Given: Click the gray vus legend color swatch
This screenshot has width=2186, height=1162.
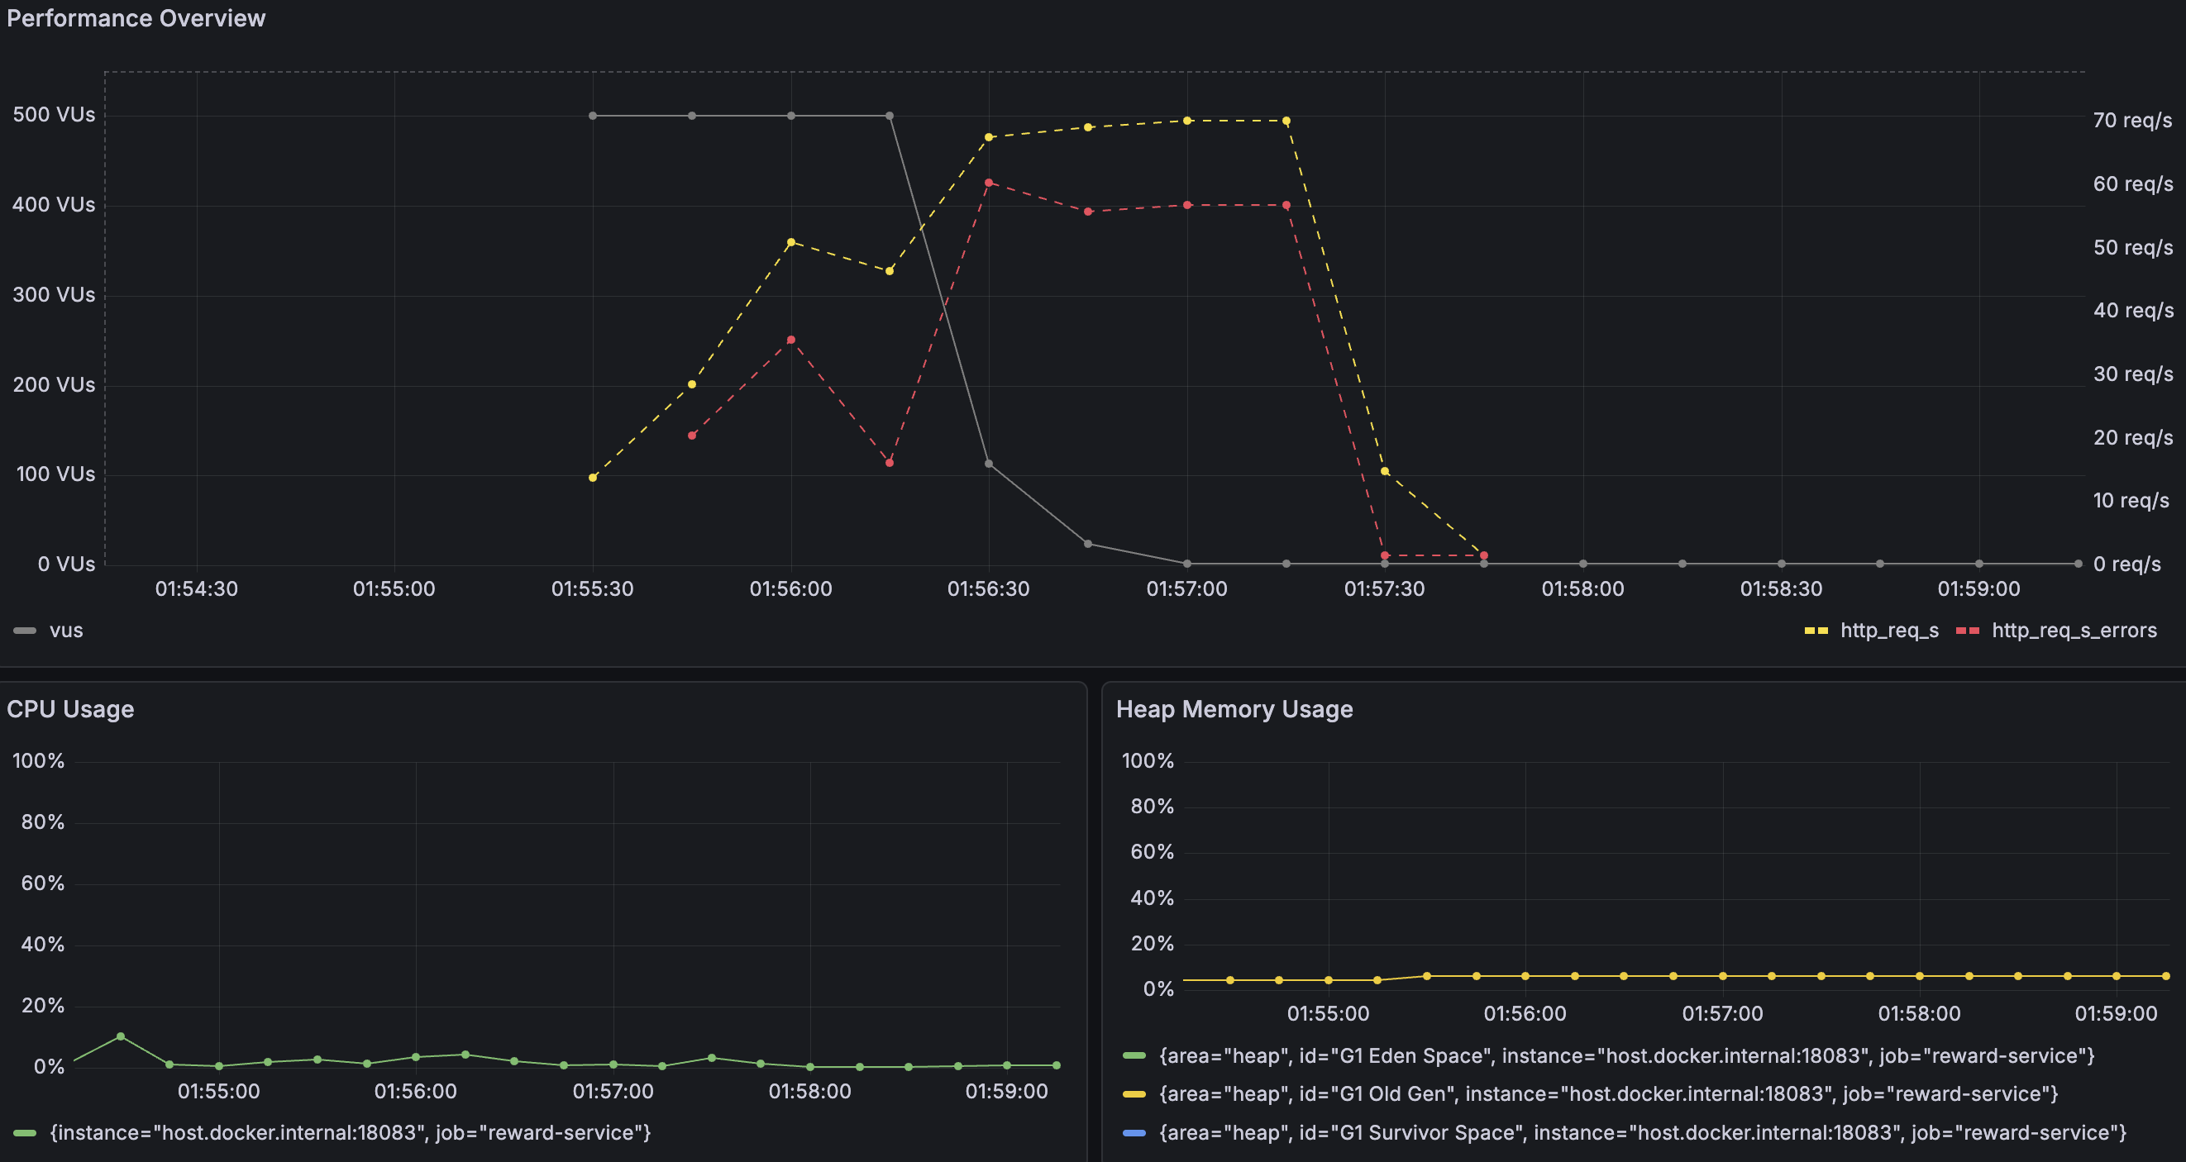Looking at the screenshot, I should tap(25, 631).
